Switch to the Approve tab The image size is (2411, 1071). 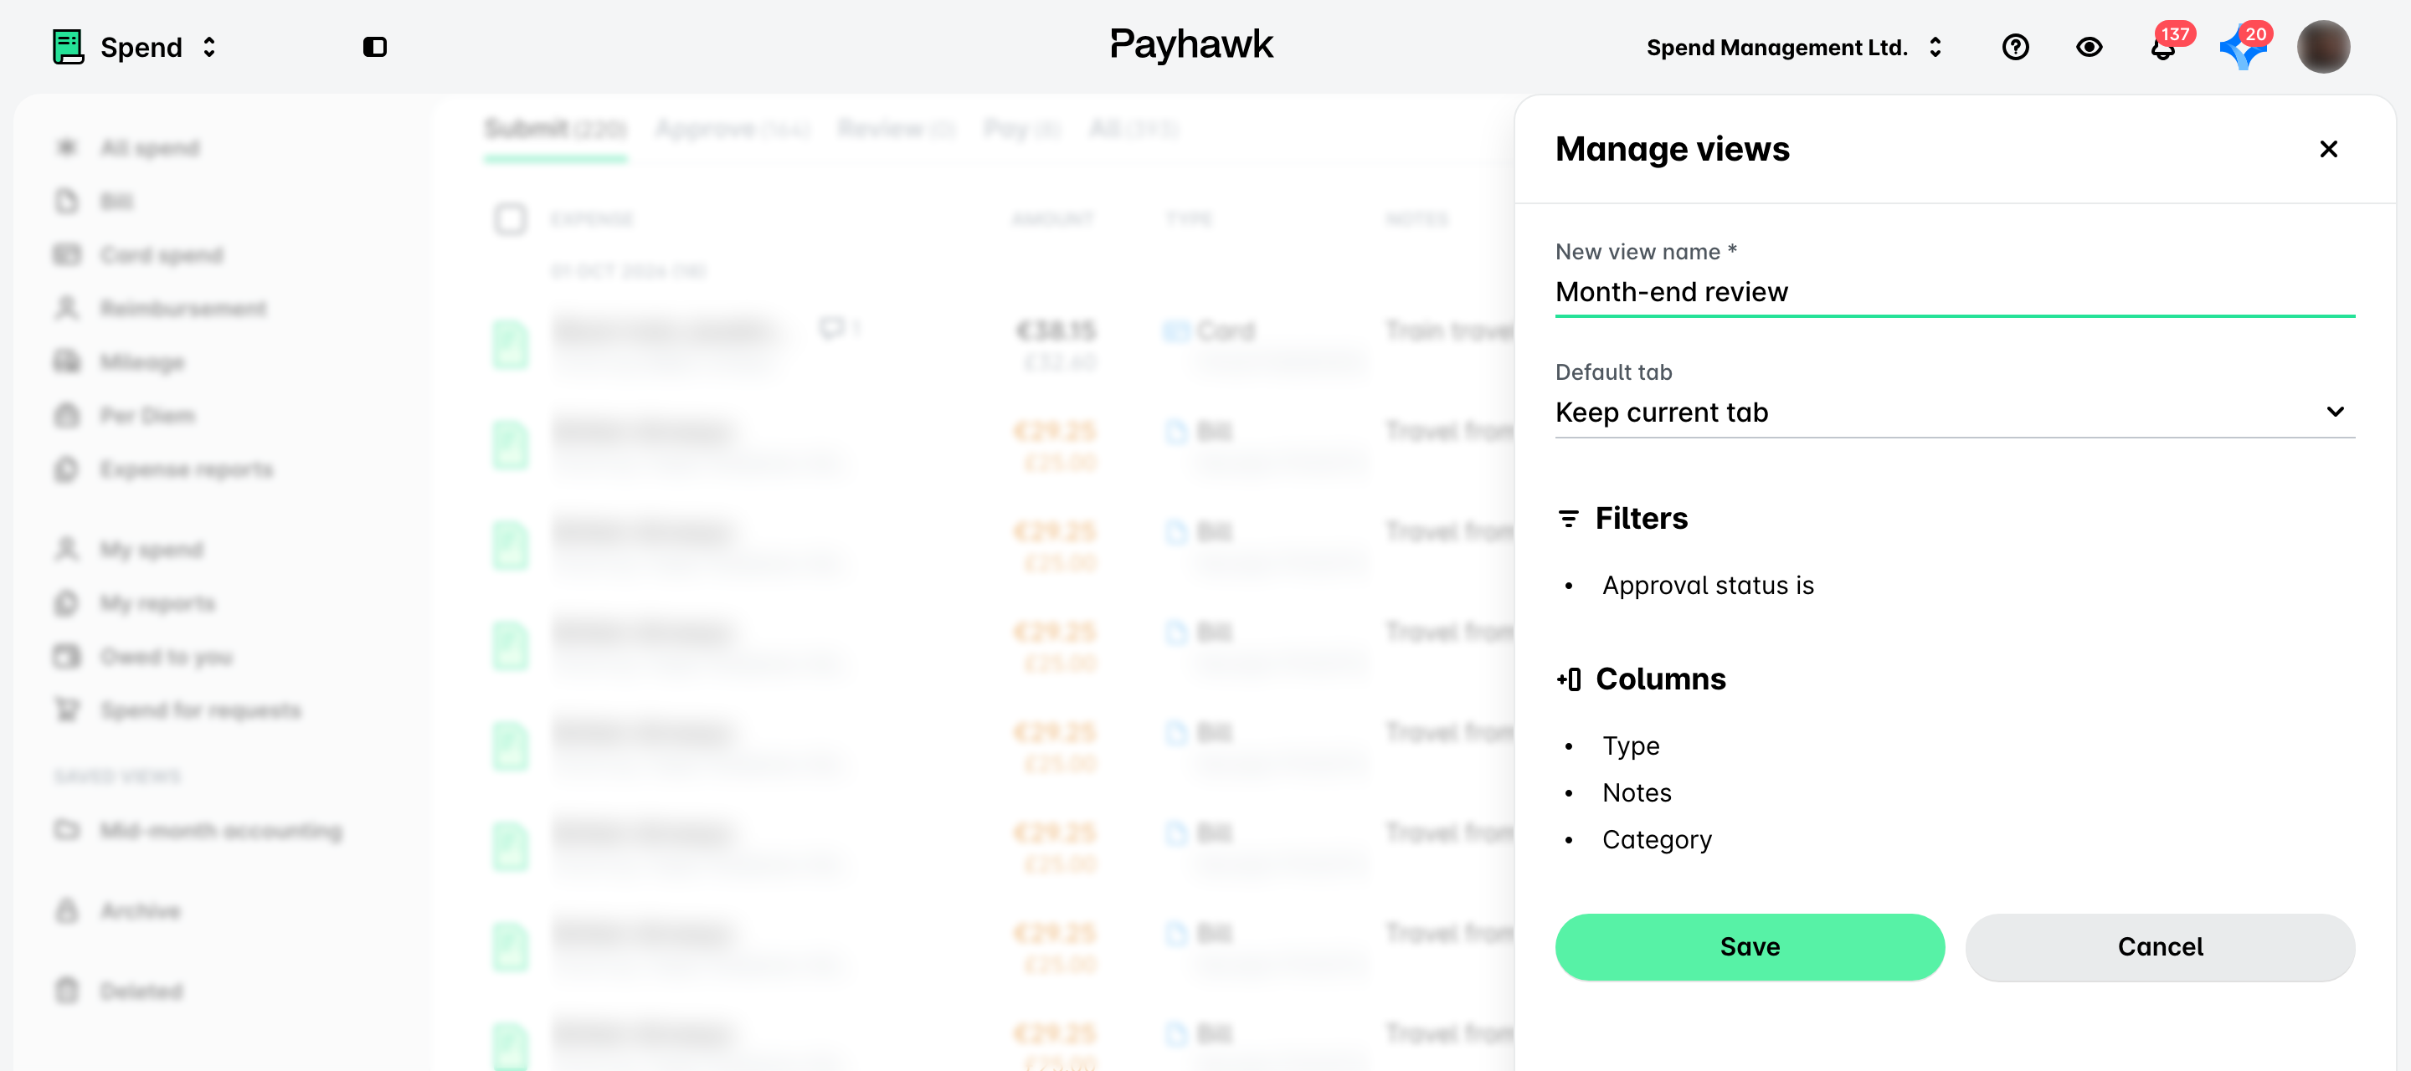(x=732, y=129)
